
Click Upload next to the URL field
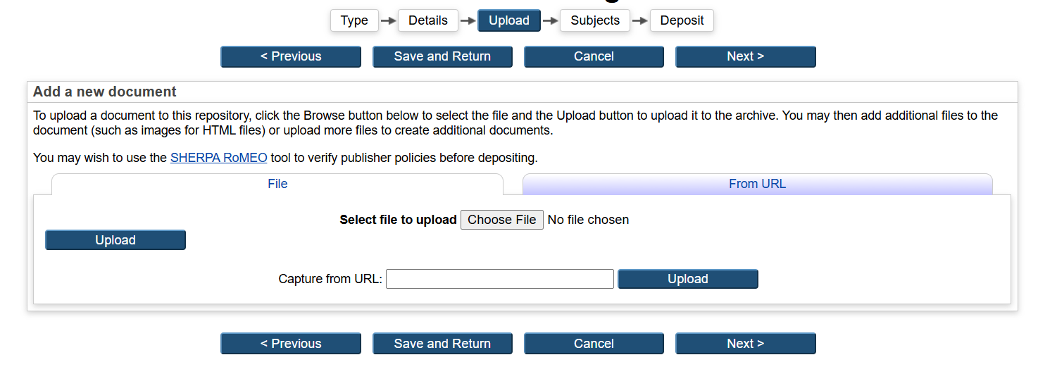(687, 279)
